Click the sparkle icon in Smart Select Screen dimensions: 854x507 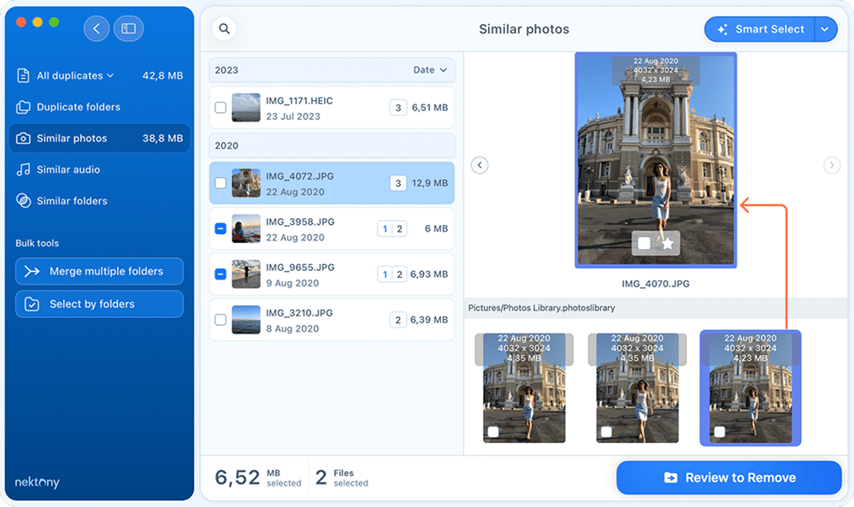pos(722,29)
